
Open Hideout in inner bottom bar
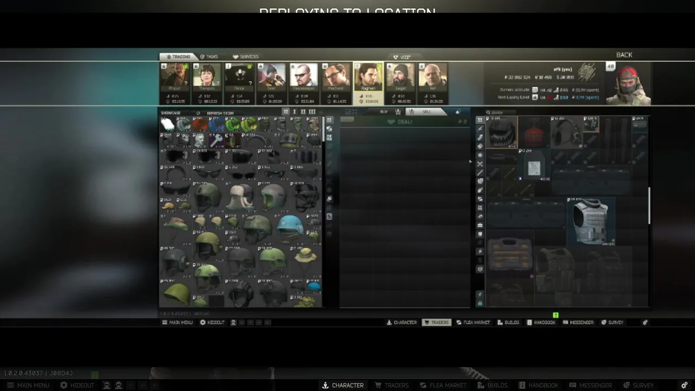pos(212,323)
